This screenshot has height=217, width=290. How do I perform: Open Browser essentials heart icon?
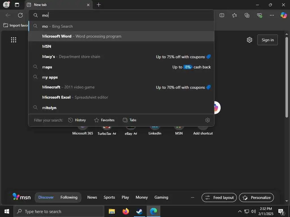pyautogui.click(x=259, y=15)
